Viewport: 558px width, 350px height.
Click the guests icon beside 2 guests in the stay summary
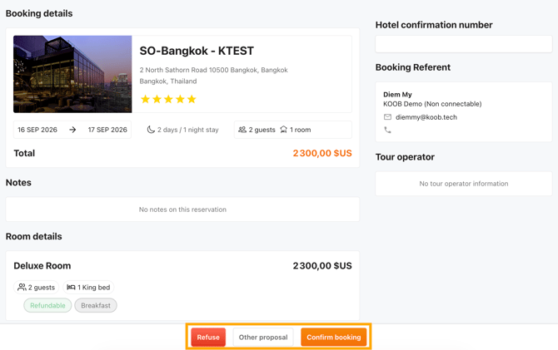coord(242,130)
